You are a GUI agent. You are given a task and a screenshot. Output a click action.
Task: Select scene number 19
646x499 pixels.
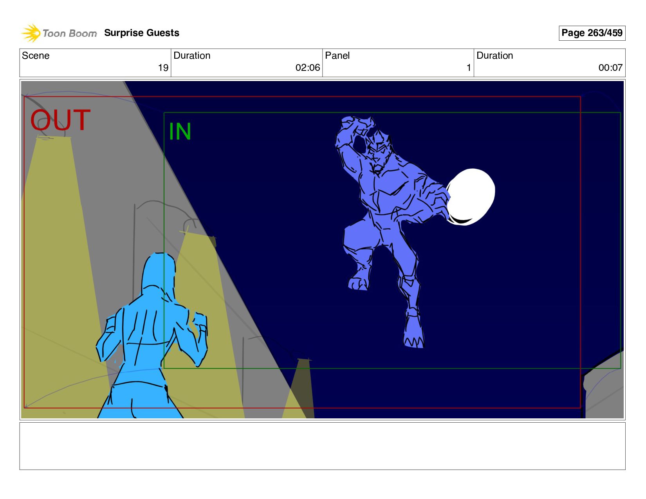pos(163,68)
